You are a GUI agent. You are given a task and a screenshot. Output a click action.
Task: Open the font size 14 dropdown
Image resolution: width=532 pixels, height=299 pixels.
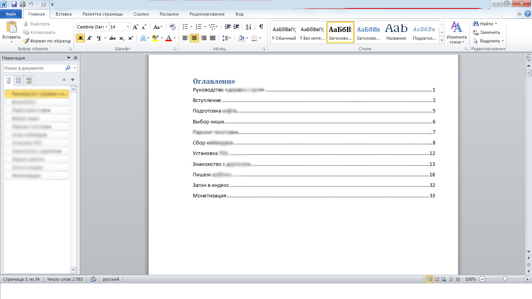128,27
